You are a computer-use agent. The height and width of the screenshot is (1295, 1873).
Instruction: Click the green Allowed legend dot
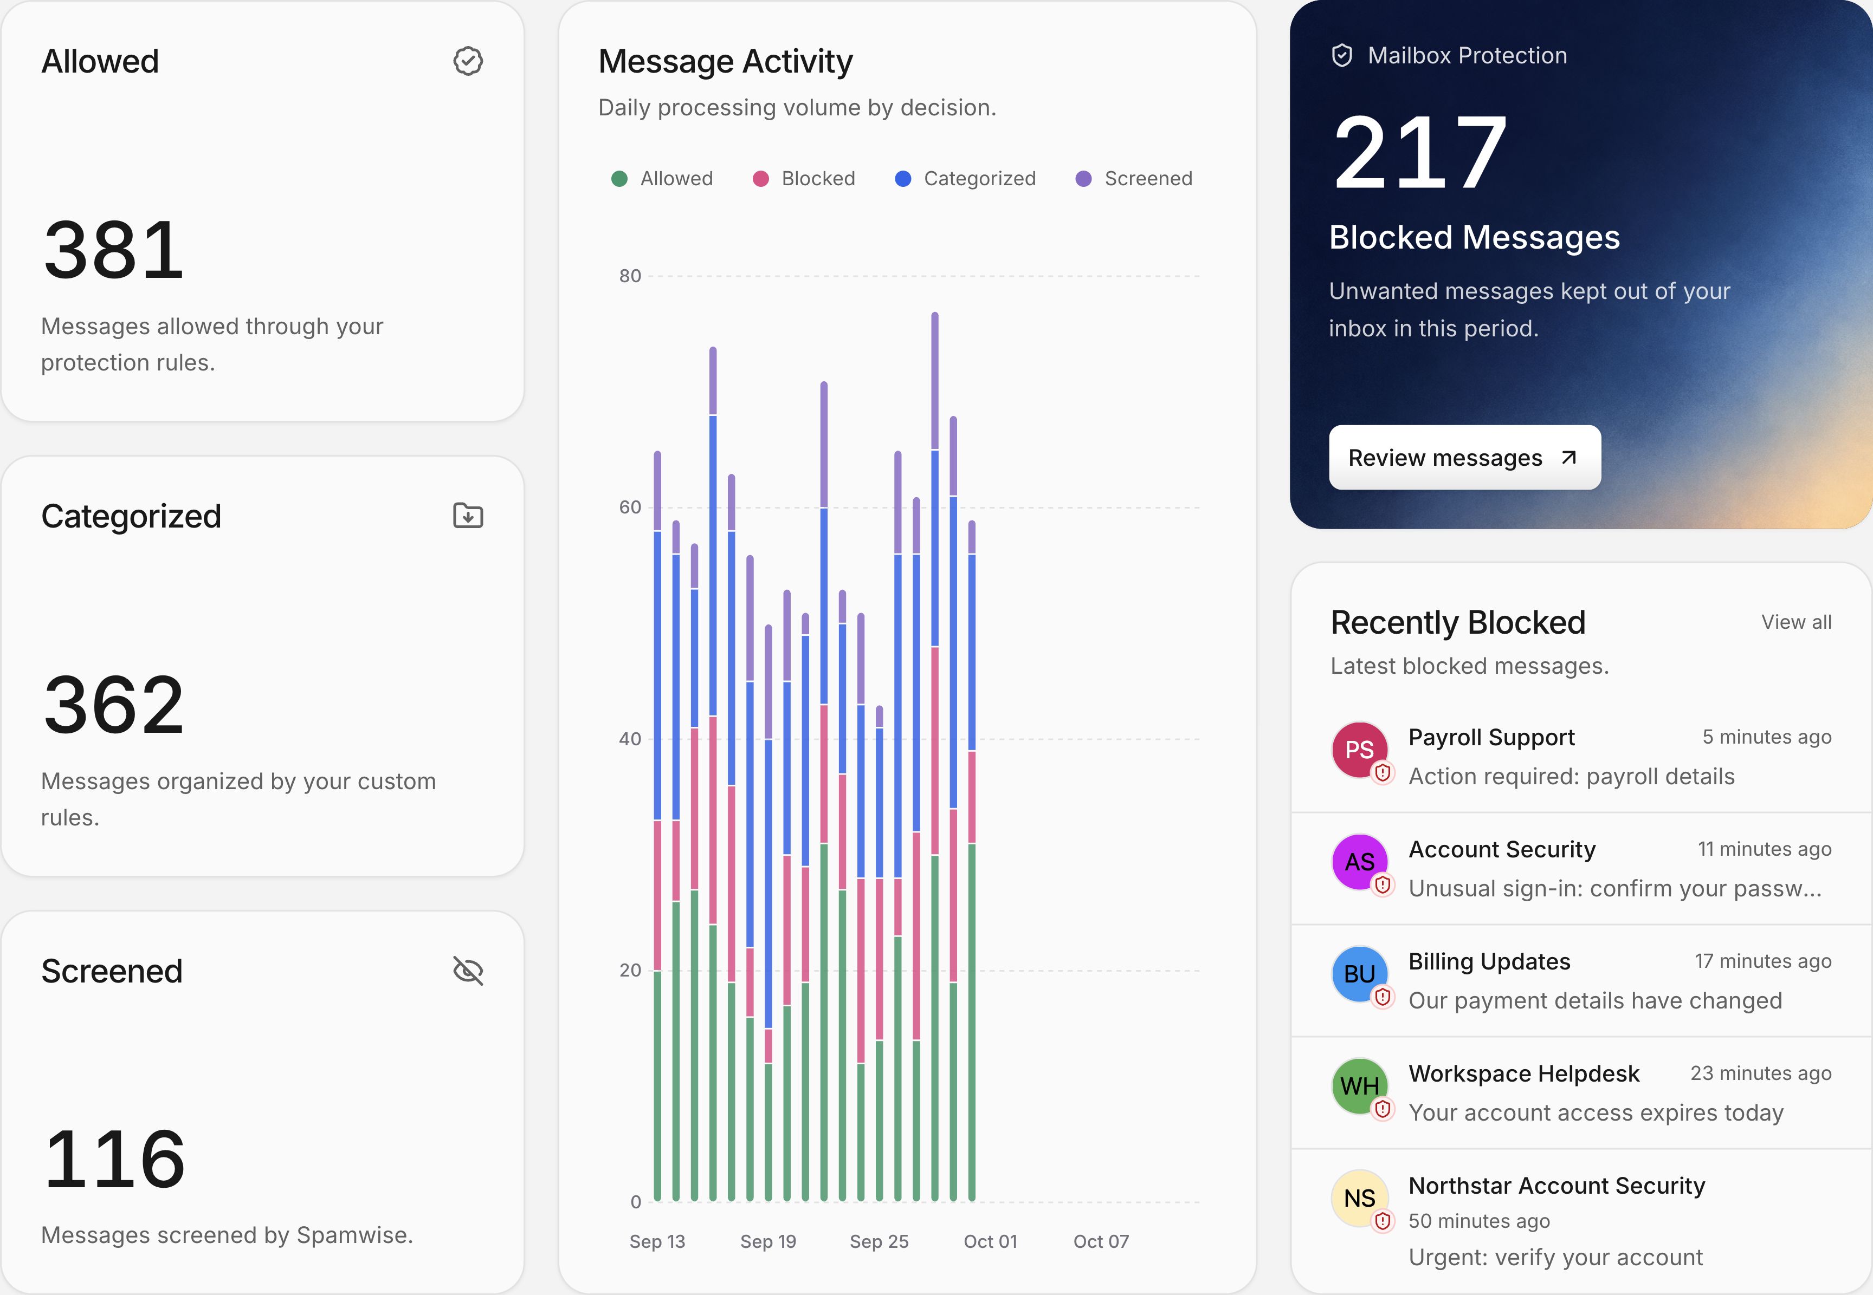click(619, 179)
